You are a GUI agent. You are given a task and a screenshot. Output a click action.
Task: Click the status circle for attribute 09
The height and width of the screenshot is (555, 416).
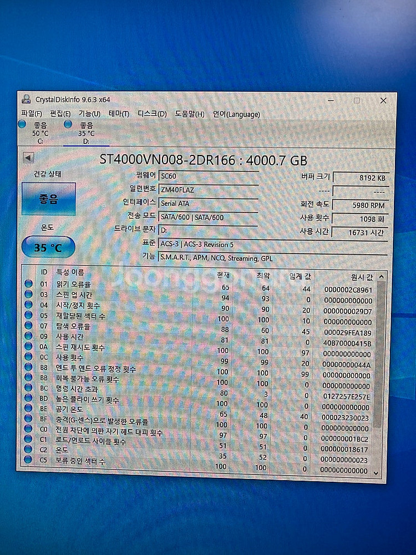pos(29,336)
